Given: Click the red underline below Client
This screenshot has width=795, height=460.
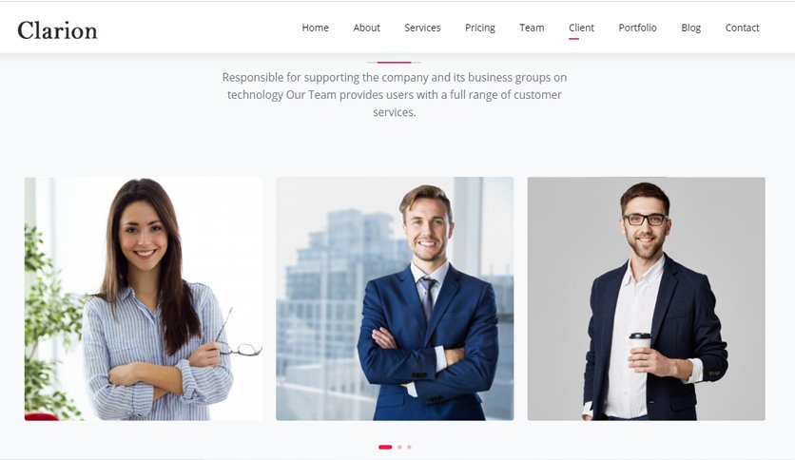Looking at the screenshot, I should (573, 39).
